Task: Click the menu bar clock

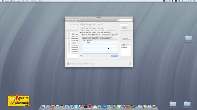Action: pyautogui.click(x=188, y=1)
